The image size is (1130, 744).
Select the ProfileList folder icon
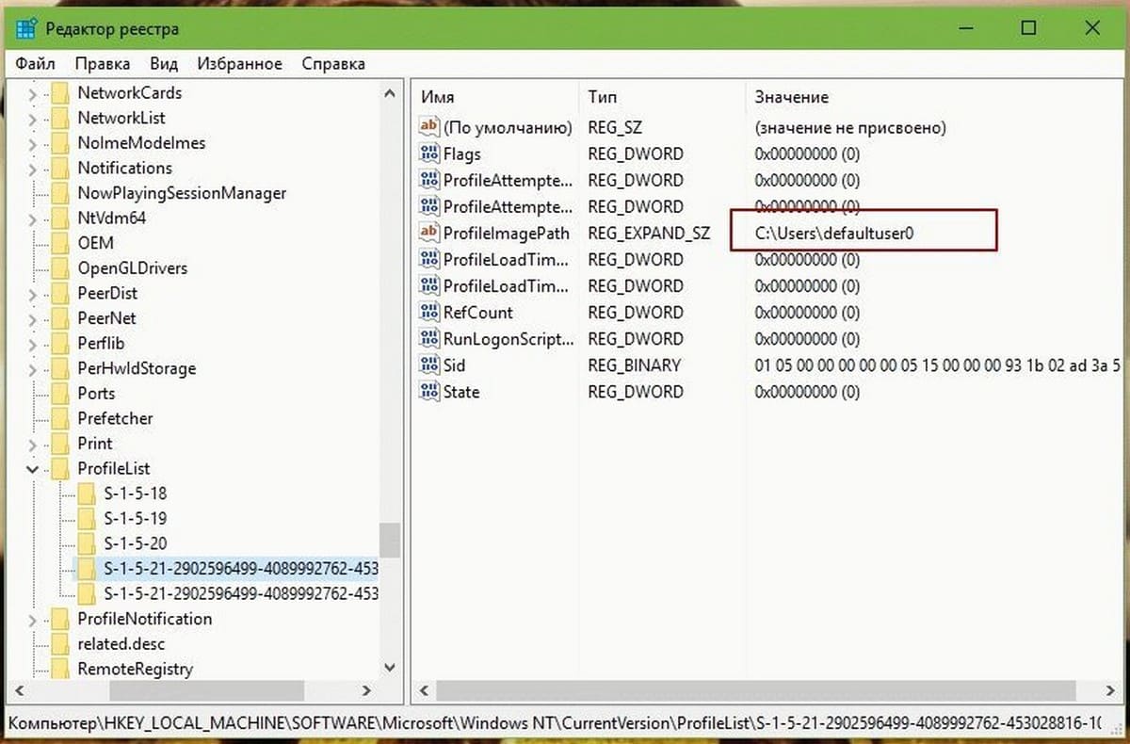[x=60, y=469]
